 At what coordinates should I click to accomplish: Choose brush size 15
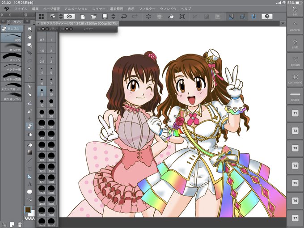51,102
